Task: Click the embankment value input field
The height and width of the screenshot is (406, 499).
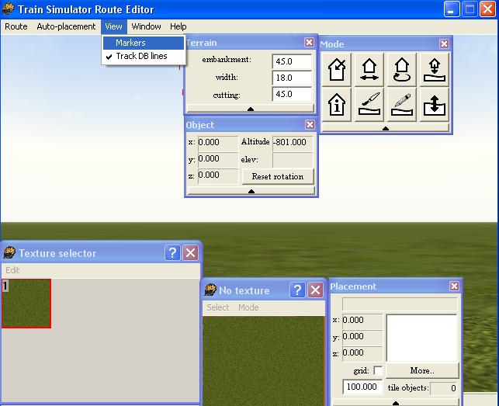Action: click(x=292, y=61)
